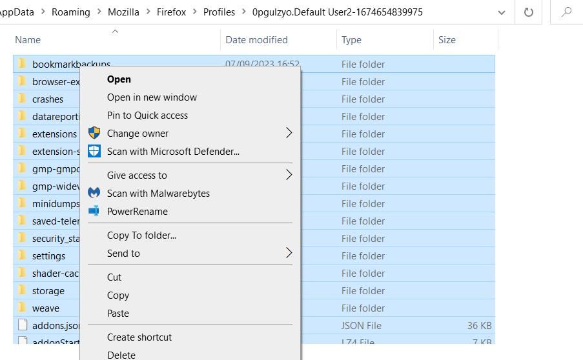Screen dimensions: 583x360
Task: Navigate to Profiles in breadcrumb path
Action: click(219, 12)
